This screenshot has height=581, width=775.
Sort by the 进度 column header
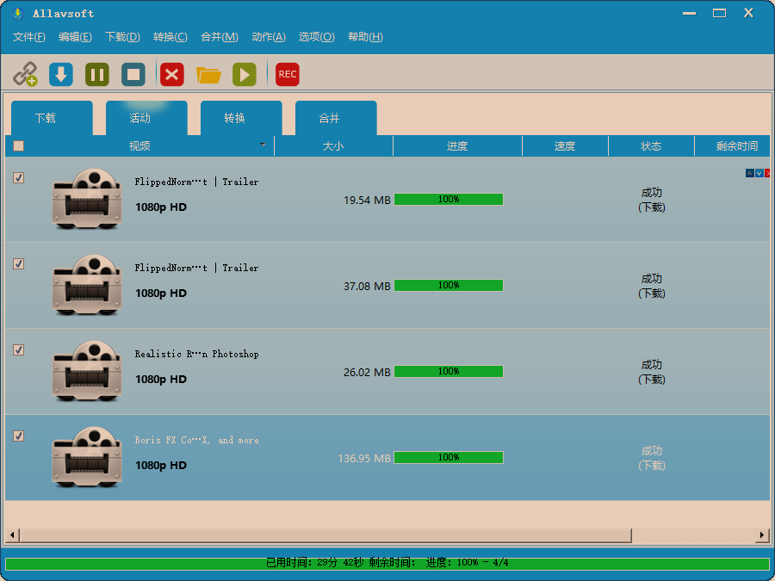[x=457, y=145]
